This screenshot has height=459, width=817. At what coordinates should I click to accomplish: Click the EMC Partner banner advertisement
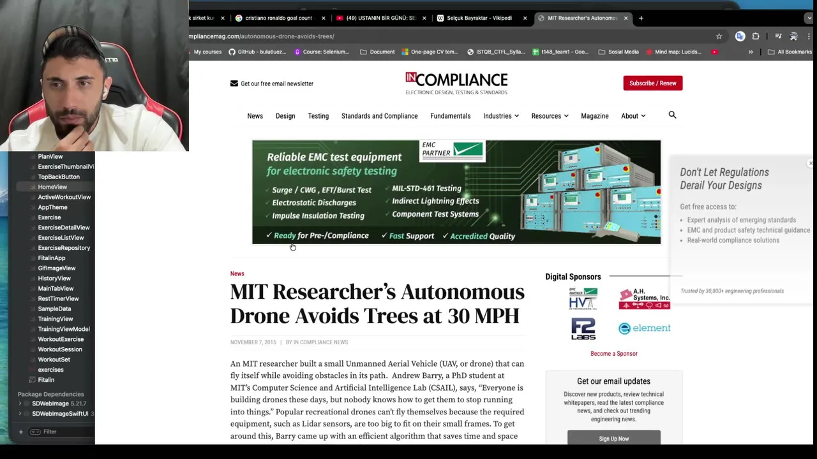point(456,192)
